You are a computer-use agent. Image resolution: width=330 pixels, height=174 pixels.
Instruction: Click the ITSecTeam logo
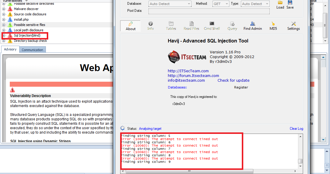187,57
